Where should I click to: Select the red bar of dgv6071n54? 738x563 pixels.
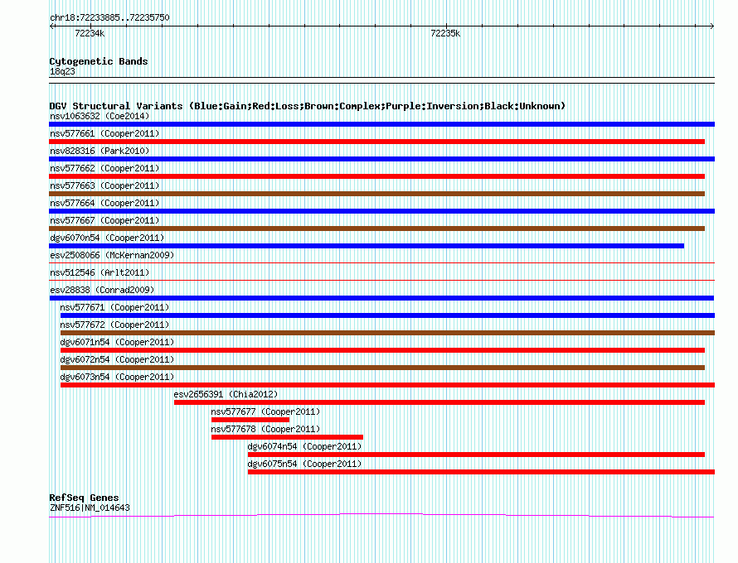382,350
